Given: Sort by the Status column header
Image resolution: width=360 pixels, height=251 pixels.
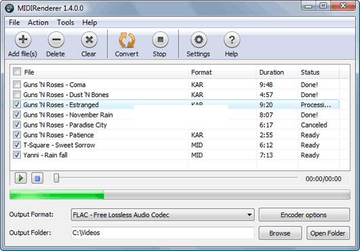Looking at the screenshot, I should tap(310, 72).
